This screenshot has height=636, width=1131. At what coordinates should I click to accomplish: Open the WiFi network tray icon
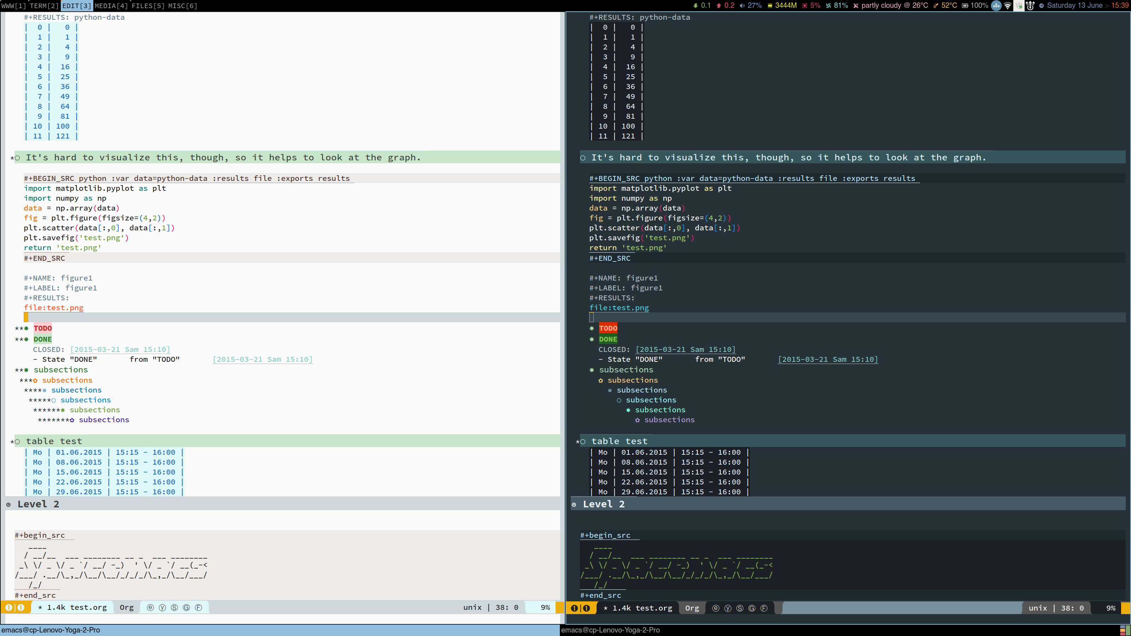pos(1008,6)
